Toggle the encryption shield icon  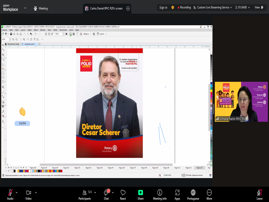coord(173,7)
